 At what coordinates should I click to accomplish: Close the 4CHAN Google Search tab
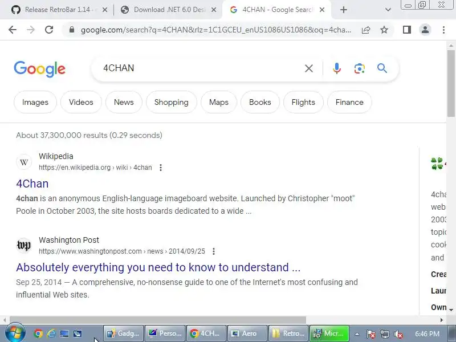[x=322, y=10]
